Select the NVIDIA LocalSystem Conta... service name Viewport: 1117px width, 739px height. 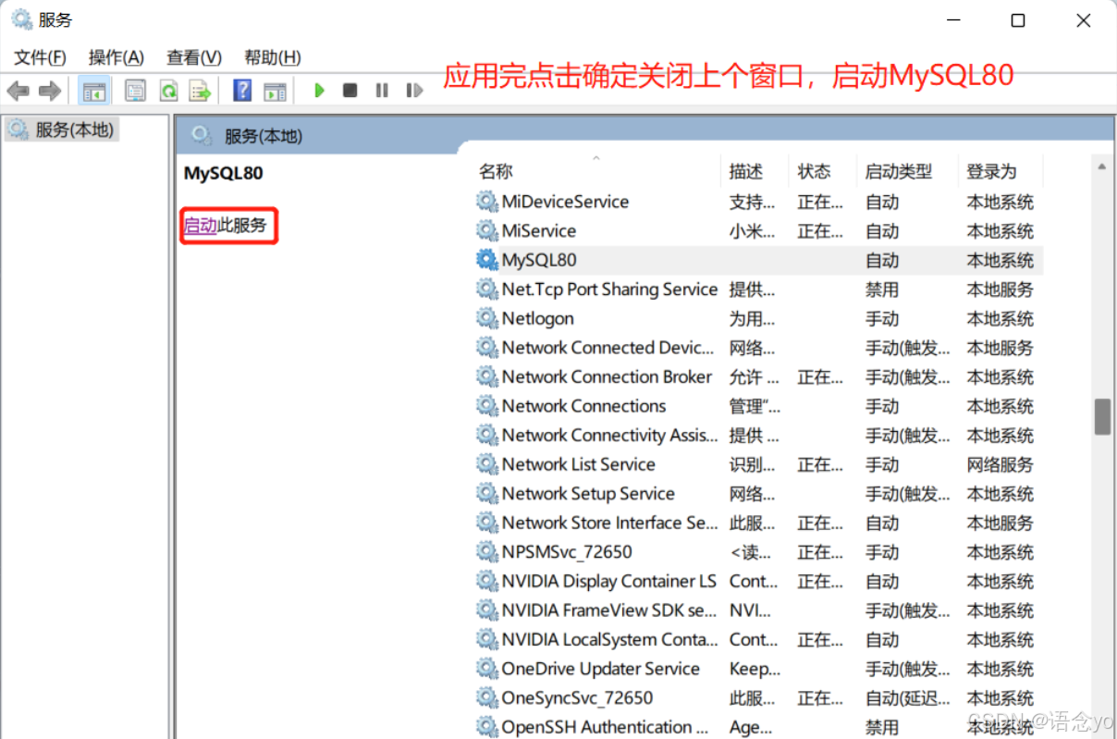[610, 639]
